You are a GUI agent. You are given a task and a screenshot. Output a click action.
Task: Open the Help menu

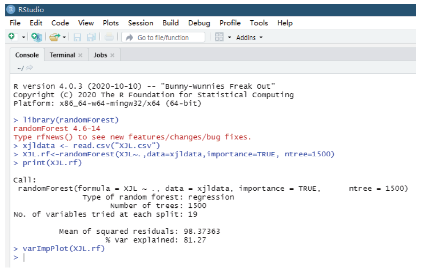point(285,23)
